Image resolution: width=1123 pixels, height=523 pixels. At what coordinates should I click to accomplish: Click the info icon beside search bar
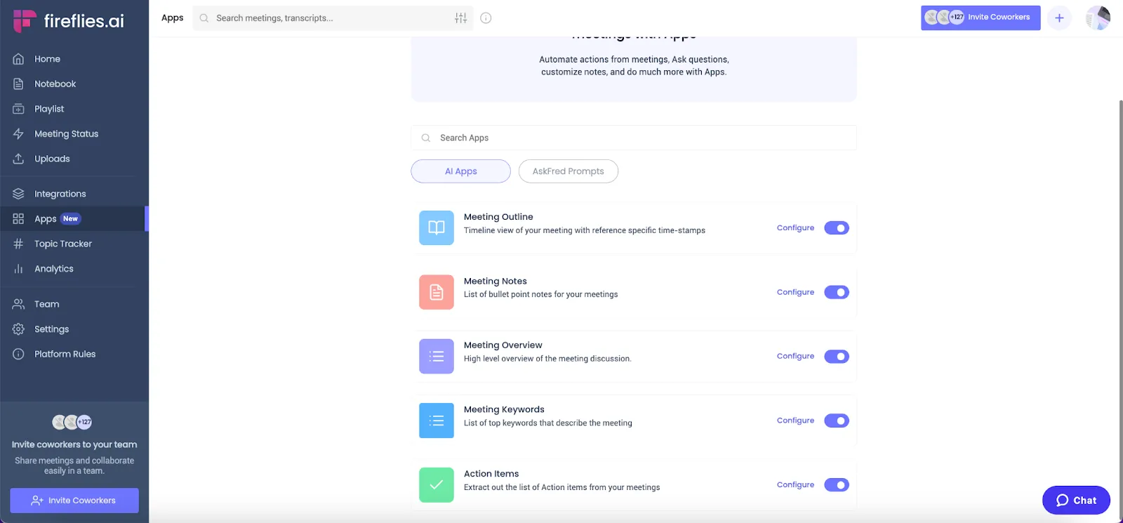(486, 18)
